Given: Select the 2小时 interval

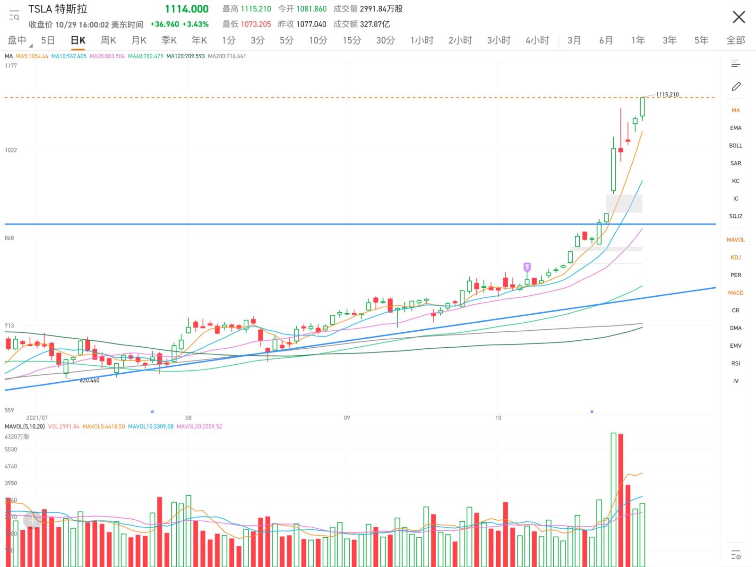Looking at the screenshot, I should pyautogui.click(x=460, y=41).
